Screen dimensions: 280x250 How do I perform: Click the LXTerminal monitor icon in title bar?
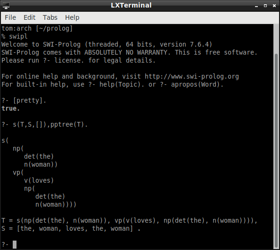6,6
